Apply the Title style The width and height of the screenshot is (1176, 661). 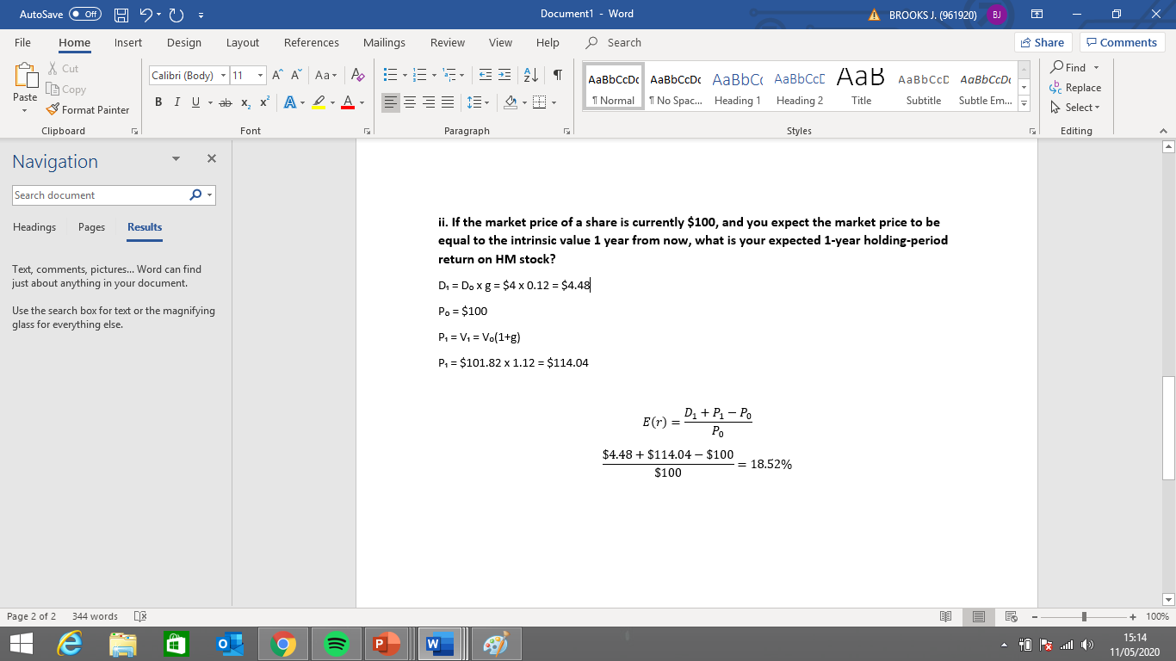tap(861, 86)
